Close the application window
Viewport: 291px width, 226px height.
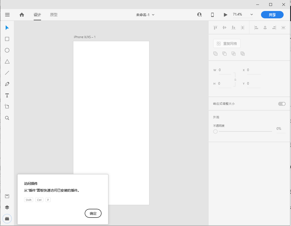284,5
